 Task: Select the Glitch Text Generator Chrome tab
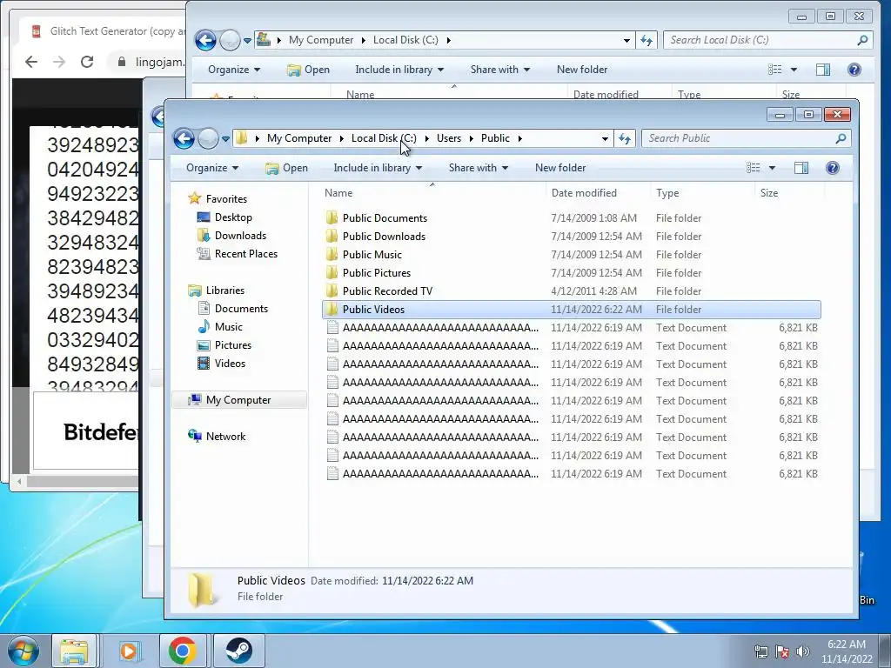108,31
